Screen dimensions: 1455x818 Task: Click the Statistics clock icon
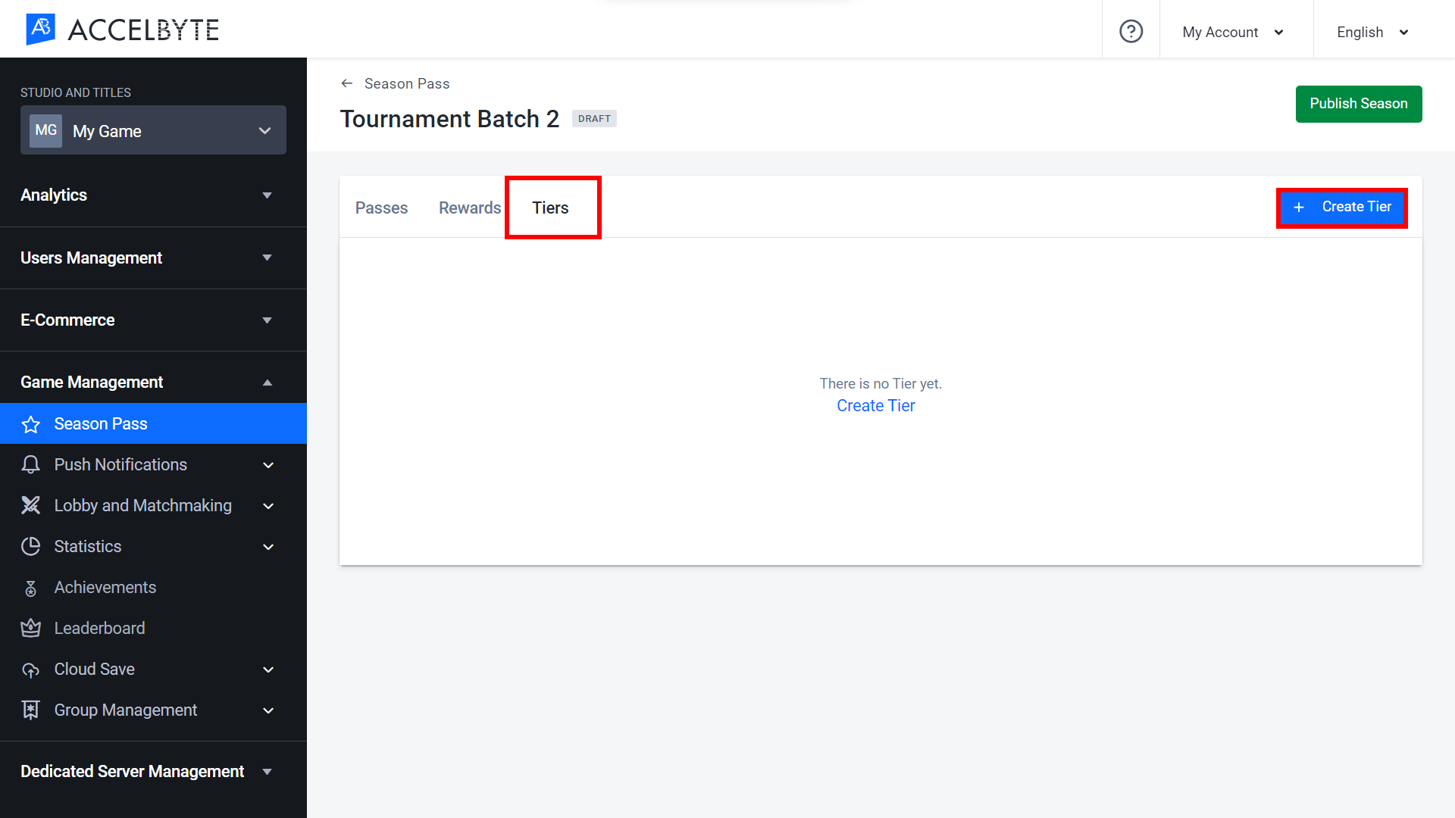click(31, 546)
